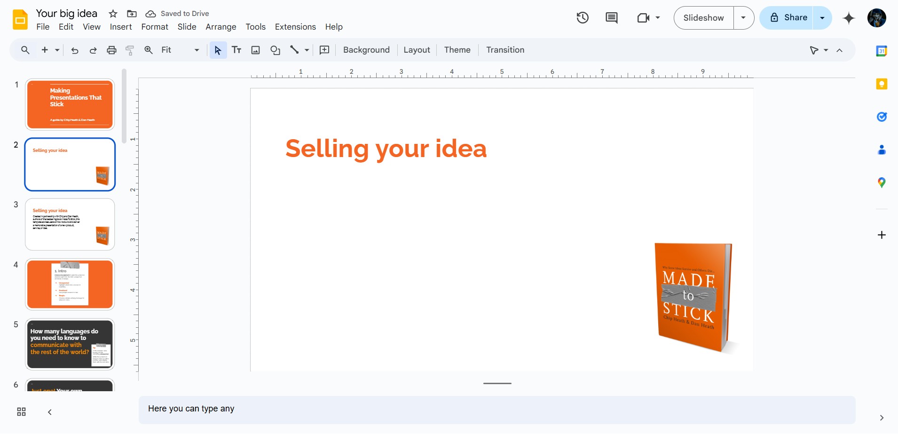Select slide 1 Making Presentations That Stick
The height and width of the screenshot is (434, 898).
click(70, 104)
